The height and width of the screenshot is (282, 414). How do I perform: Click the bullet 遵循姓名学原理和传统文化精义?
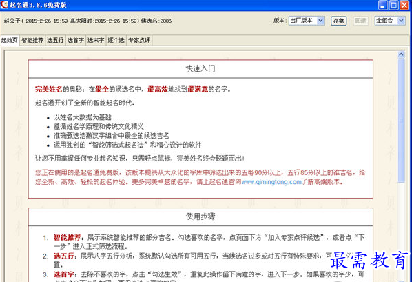(99, 126)
